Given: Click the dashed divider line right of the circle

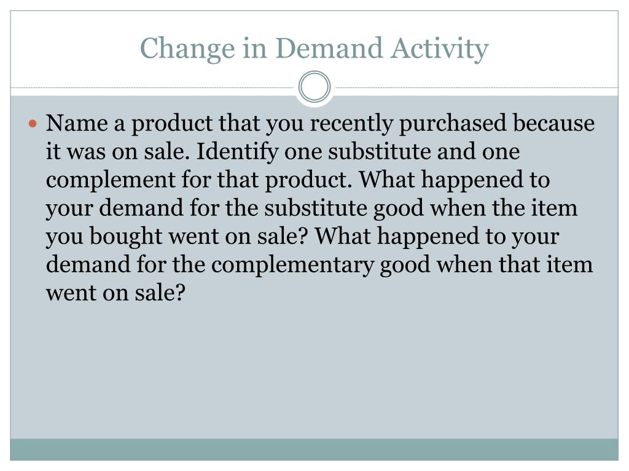Looking at the screenshot, I should (x=476, y=87).
